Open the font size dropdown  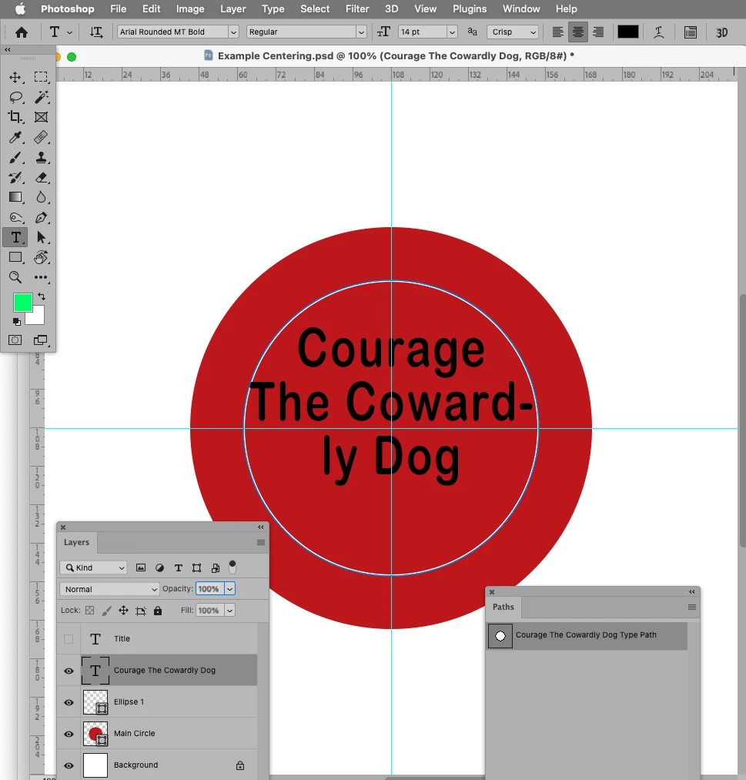[x=452, y=32]
